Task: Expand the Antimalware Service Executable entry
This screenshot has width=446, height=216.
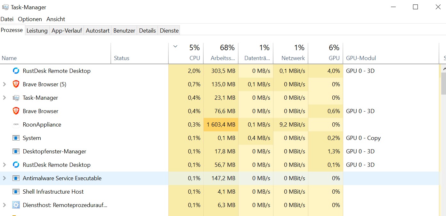Action: click(x=4, y=178)
